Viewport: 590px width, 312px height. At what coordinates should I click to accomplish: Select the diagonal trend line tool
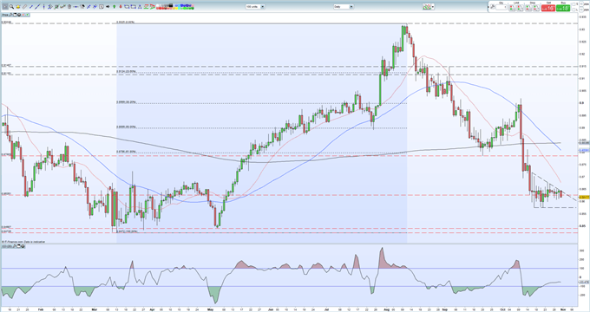pyautogui.click(x=37, y=6)
